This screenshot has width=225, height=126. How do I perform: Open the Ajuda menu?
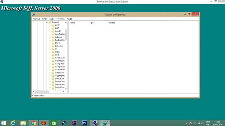(69, 19)
